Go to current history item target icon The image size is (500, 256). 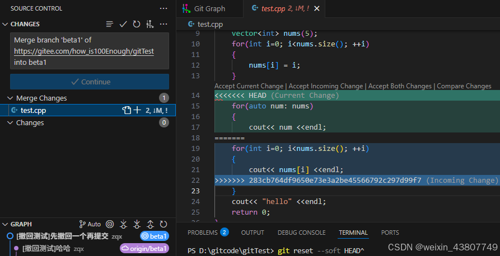[x=110, y=224]
